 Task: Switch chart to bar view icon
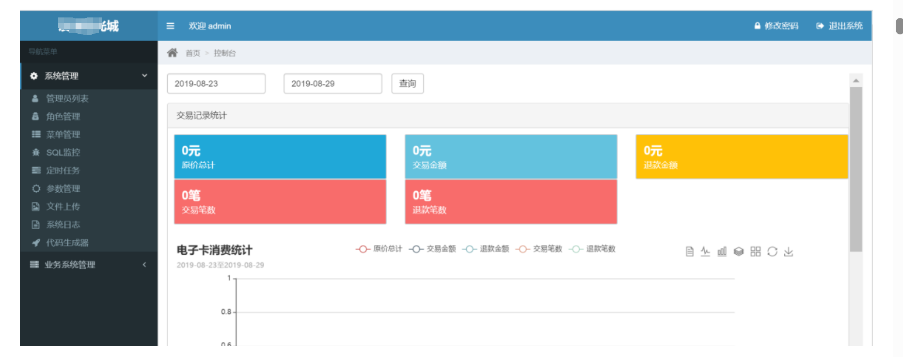click(x=722, y=251)
